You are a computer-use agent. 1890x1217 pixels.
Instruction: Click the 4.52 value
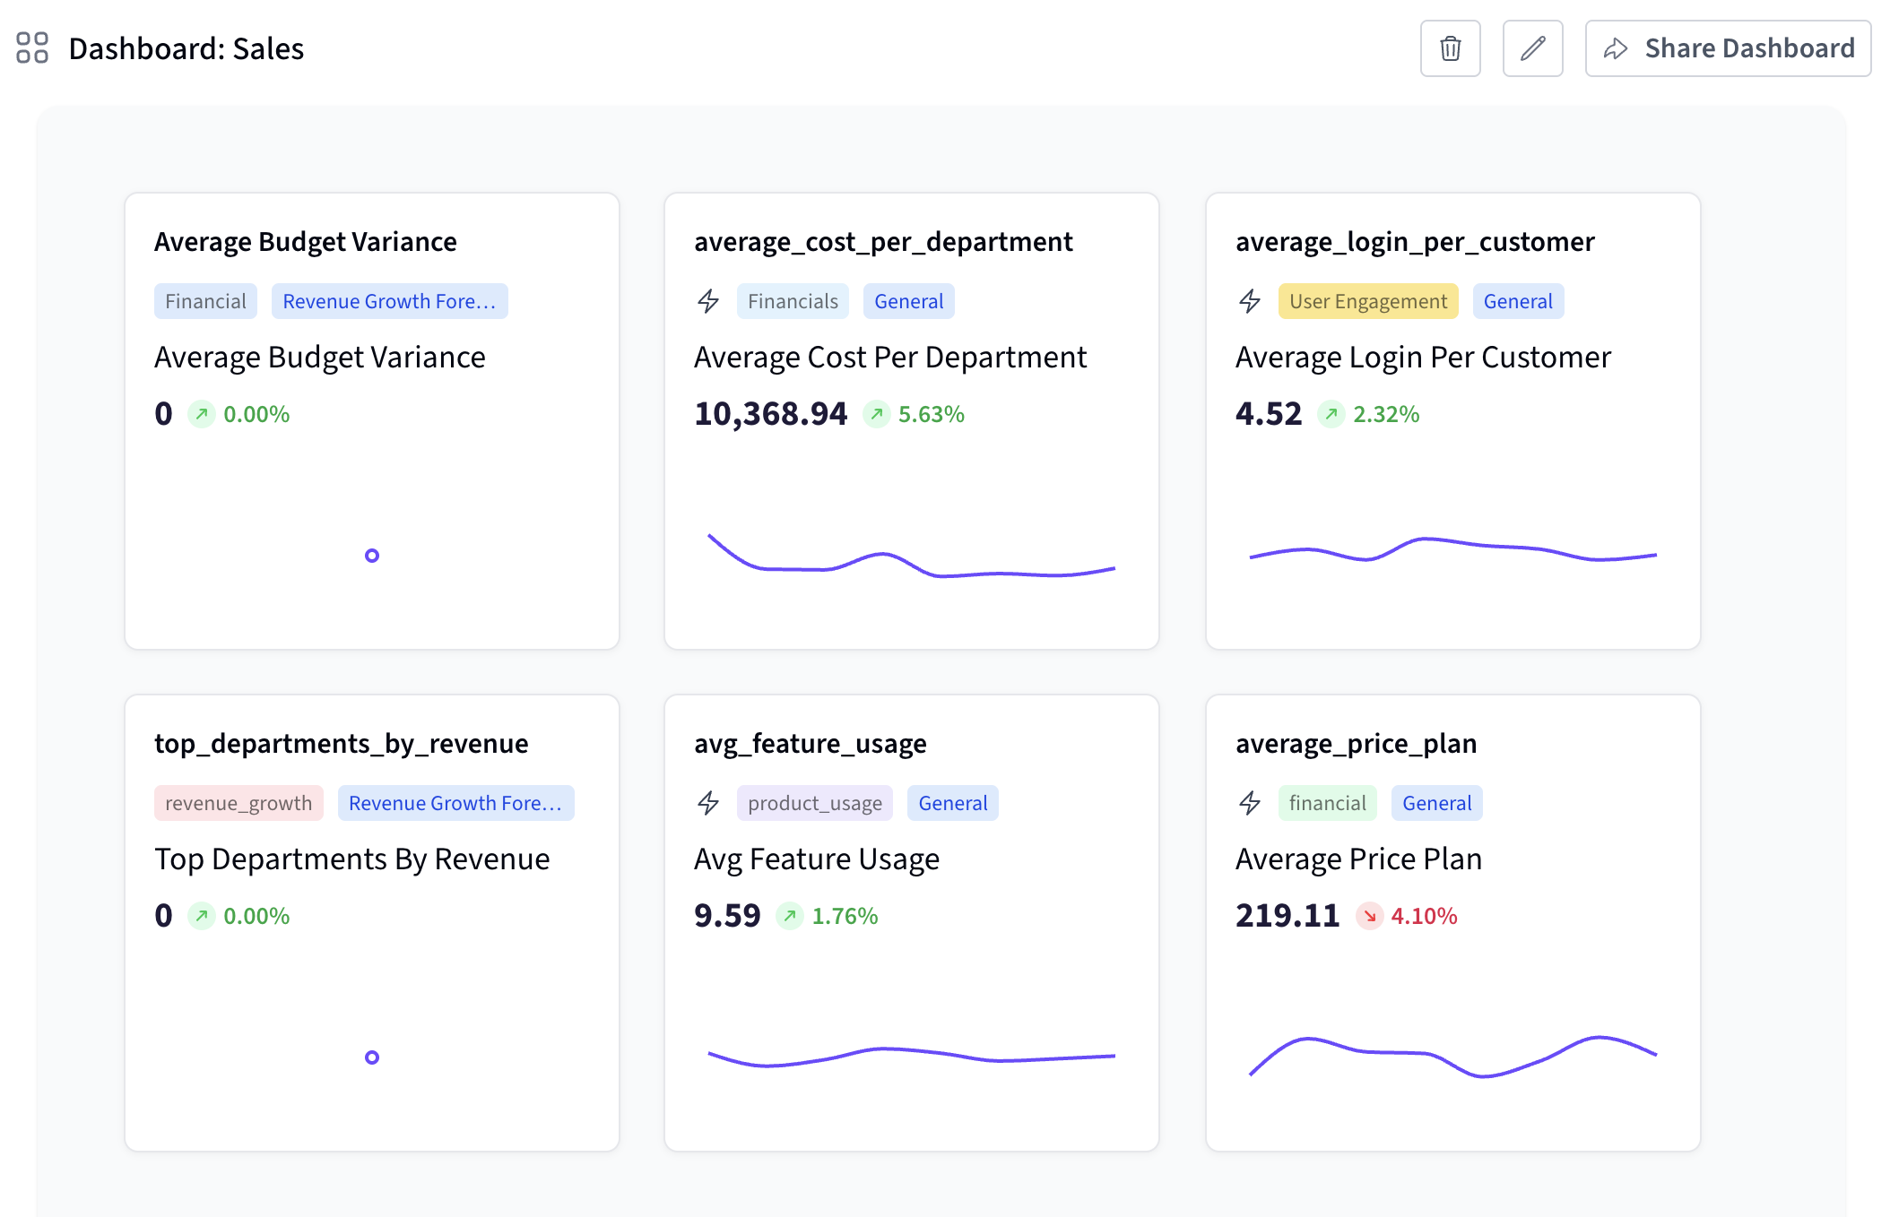click(x=1269, y=414)
